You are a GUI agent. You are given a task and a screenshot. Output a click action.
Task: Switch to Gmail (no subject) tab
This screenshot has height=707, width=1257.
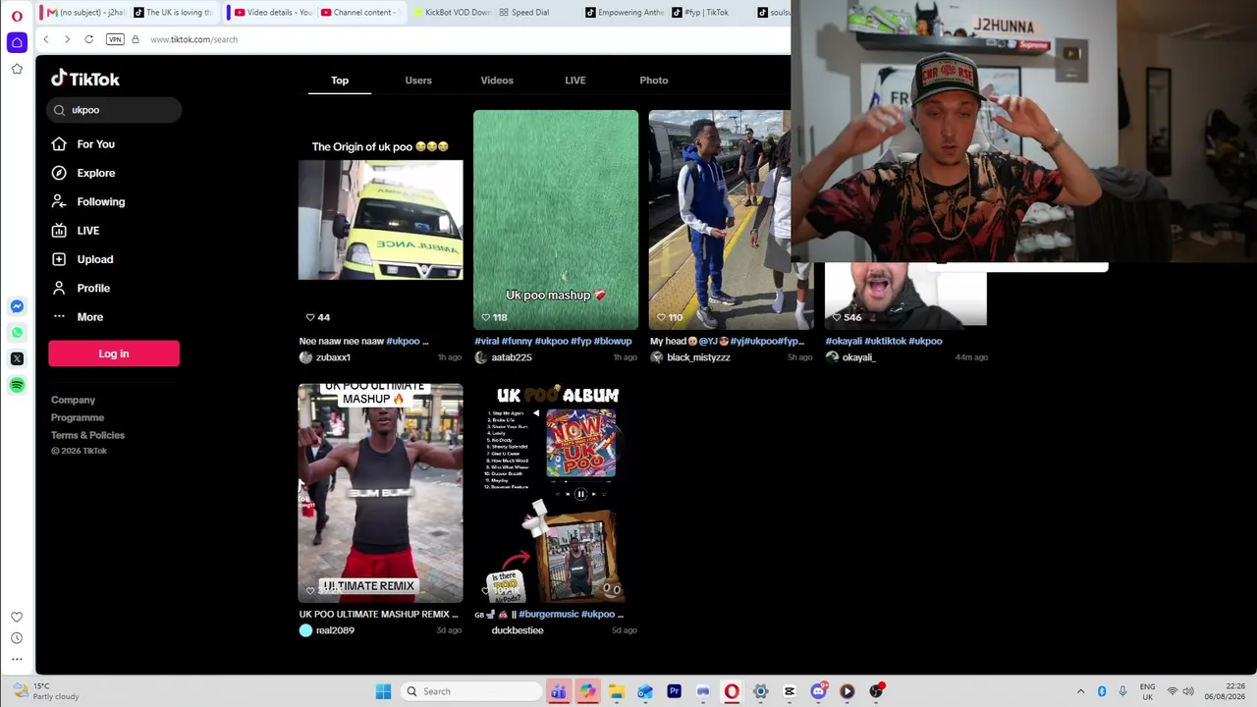tap(84, 13)
